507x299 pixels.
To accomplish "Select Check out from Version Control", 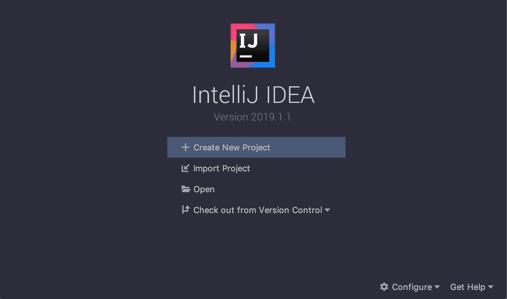I will [257, 209].
